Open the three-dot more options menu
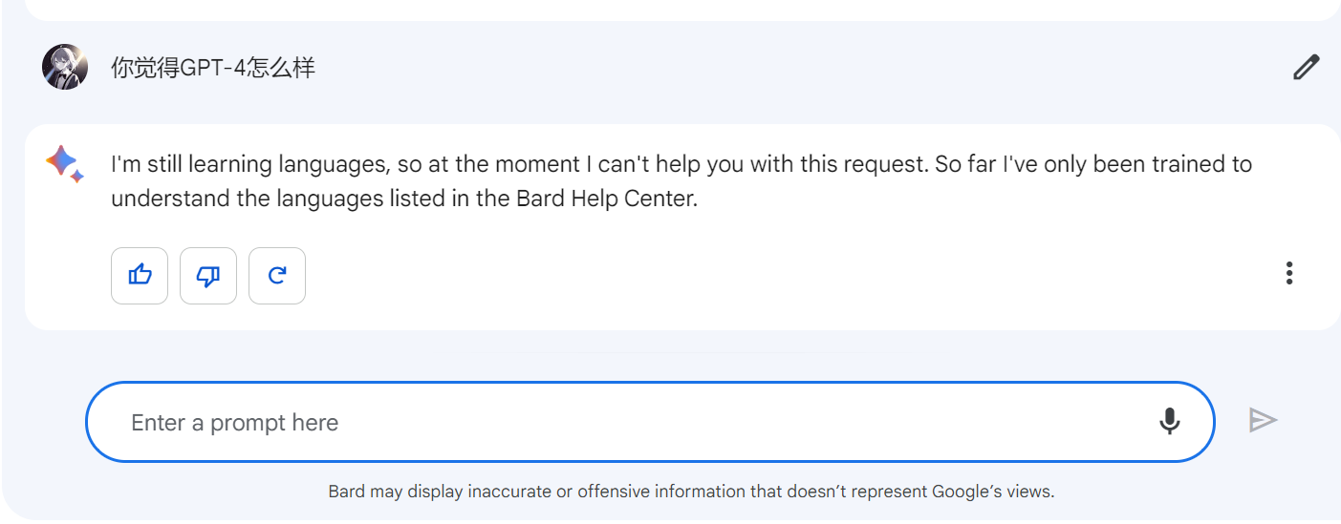This screenshot has width=1341, height=524. tap(1289, 274)
